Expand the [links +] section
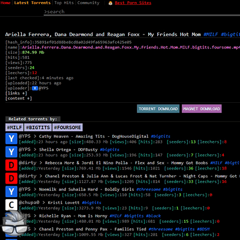This screenshot has width=240, height=240. (16, 93)
